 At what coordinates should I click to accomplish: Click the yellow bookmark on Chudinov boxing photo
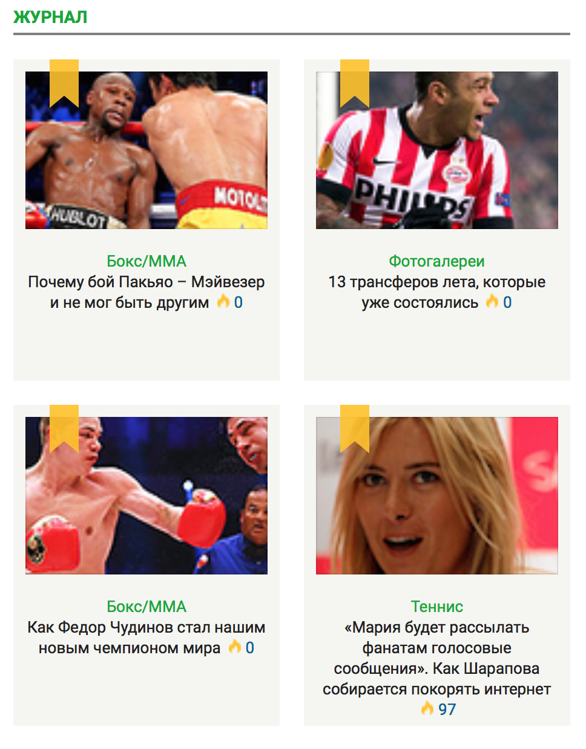click(64, 429)
